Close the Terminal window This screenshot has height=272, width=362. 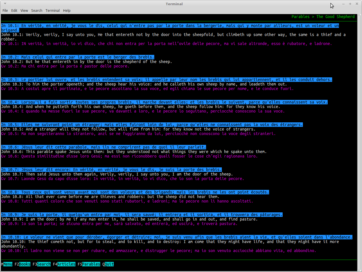(357, 4)
